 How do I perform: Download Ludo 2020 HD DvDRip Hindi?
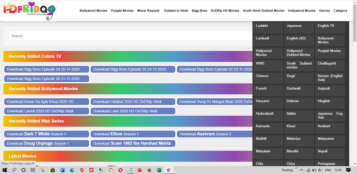(133, 111)
